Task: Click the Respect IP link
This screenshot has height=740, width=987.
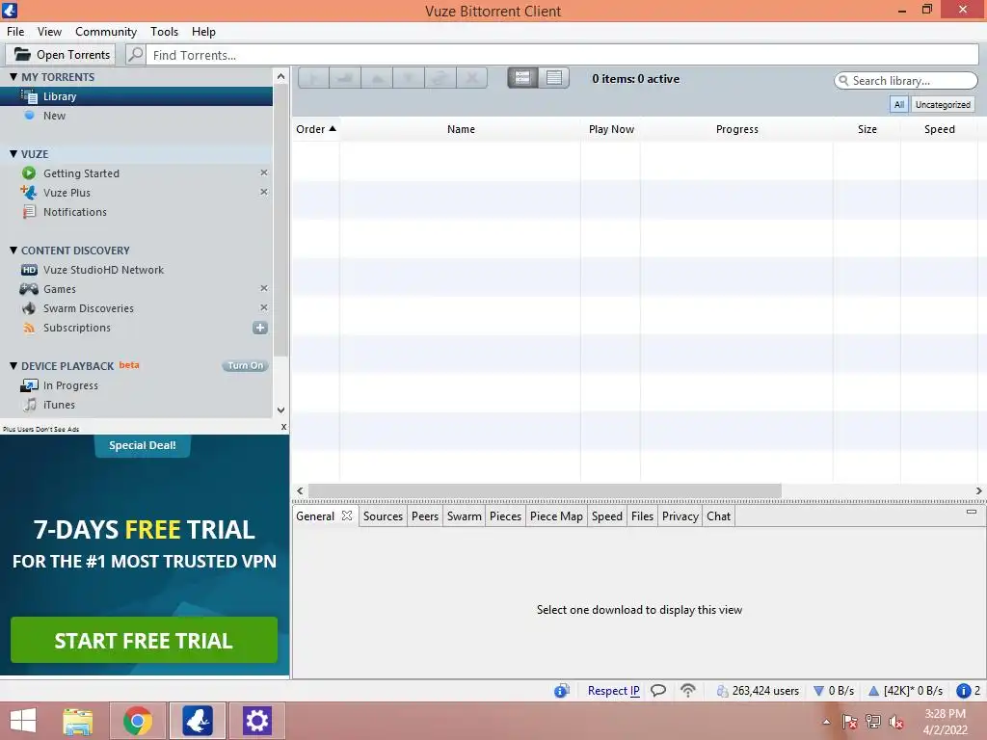Action: pos(614,690)
